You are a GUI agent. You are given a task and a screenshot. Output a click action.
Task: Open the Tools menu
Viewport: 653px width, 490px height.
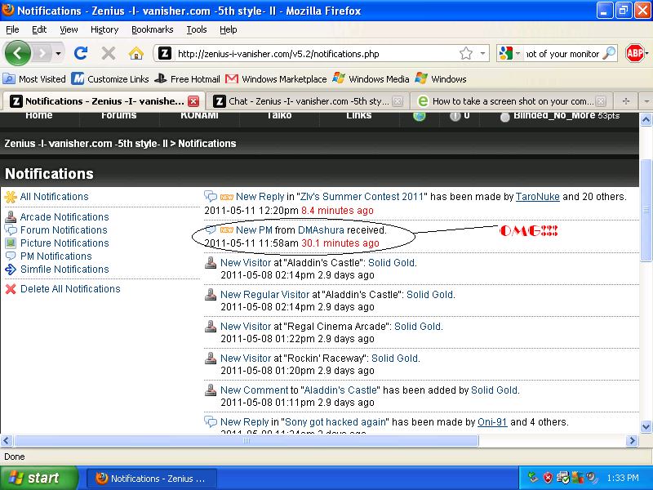[197, 29]
